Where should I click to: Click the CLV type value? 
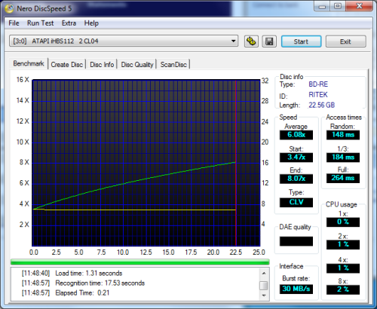click(296, 202)
